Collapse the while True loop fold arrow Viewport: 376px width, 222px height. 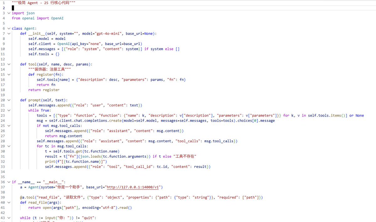pyautogui.click(x=9, y=111)
